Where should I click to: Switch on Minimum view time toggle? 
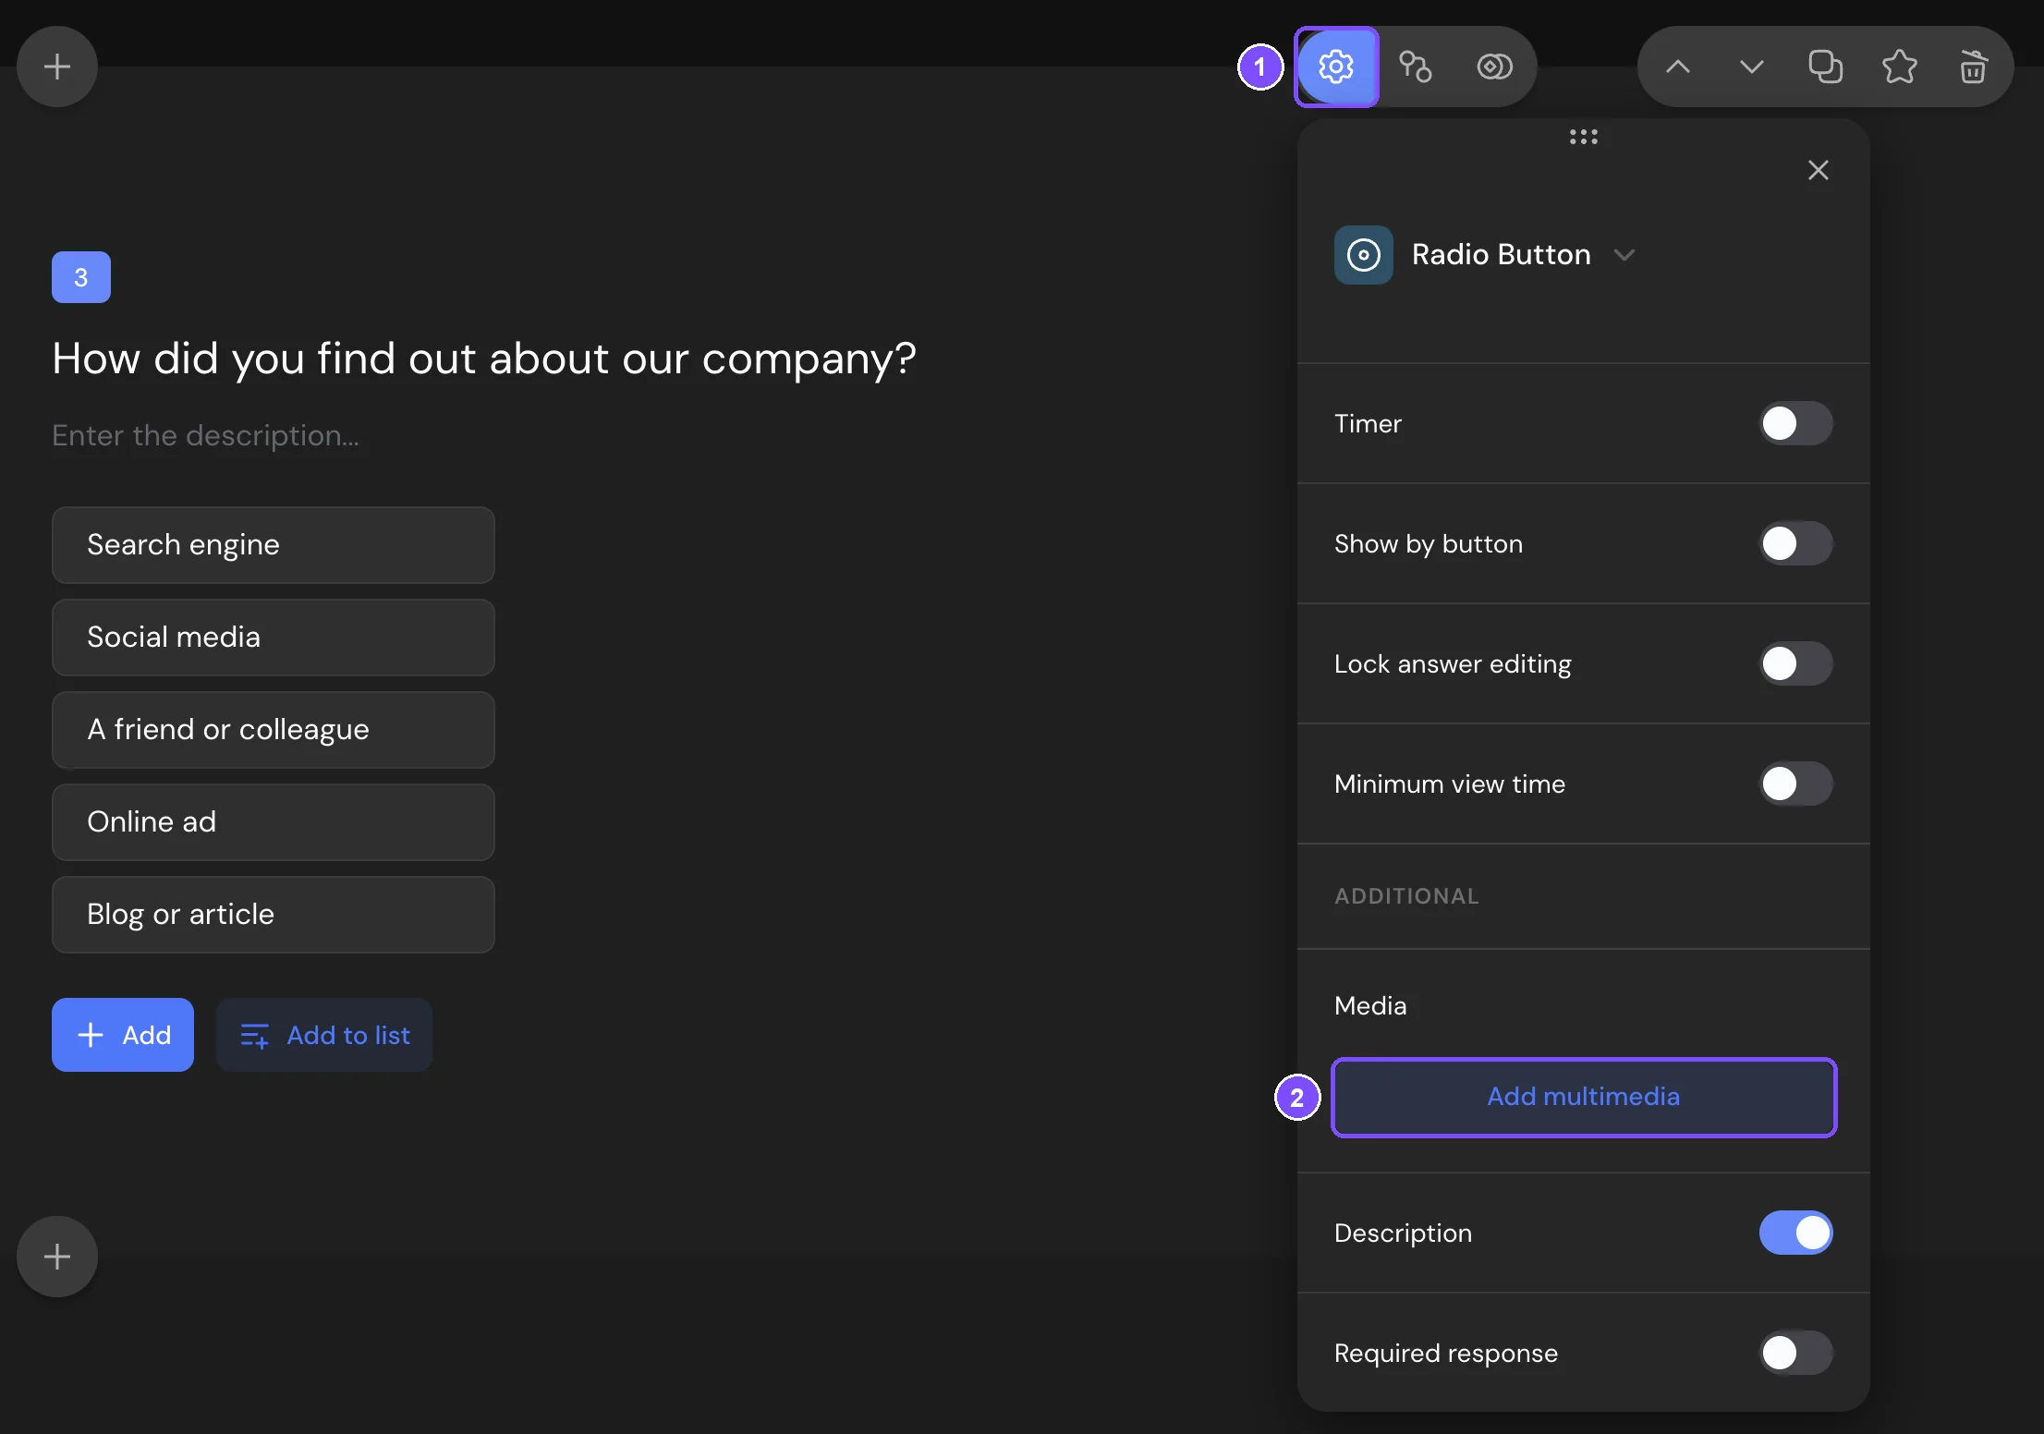(x=1795, y=784)
